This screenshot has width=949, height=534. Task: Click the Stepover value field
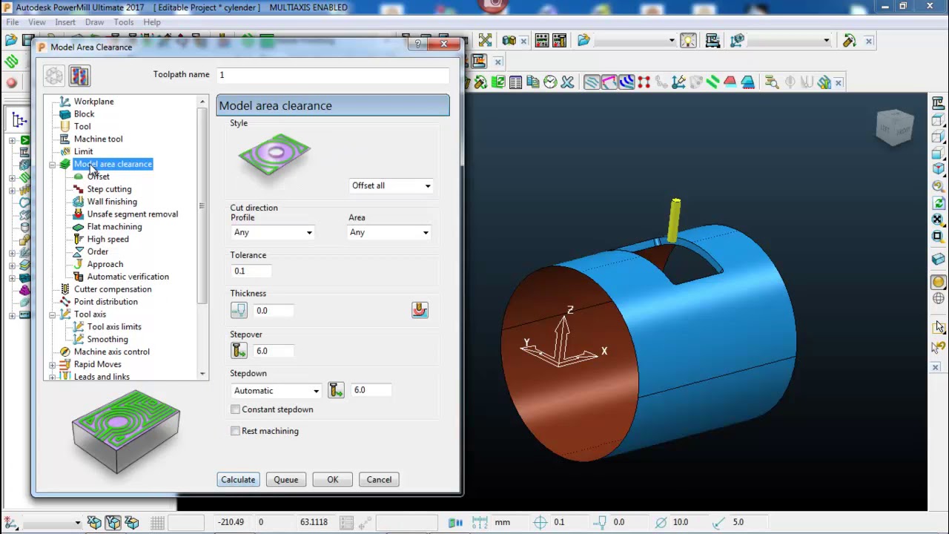274,351
